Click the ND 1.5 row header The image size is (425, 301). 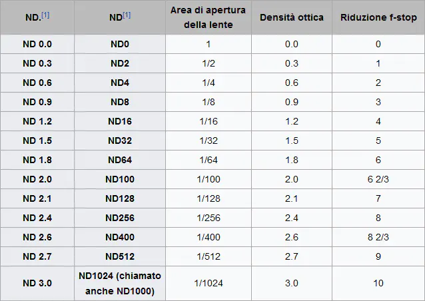pyautogui.click(x=37, y=141)
